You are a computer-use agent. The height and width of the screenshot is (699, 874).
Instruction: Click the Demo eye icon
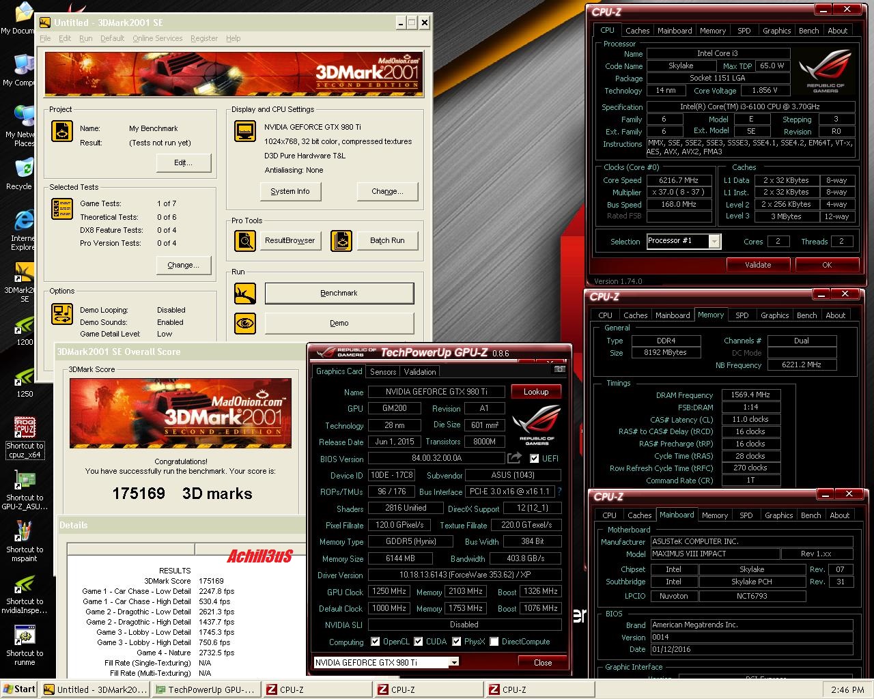[x=245, y=323]
